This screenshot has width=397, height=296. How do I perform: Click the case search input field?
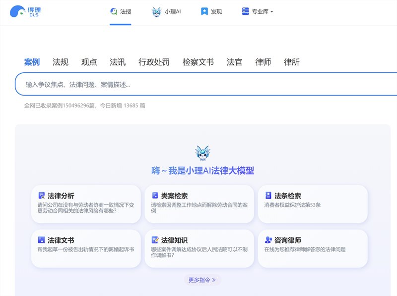click(198, 85)
